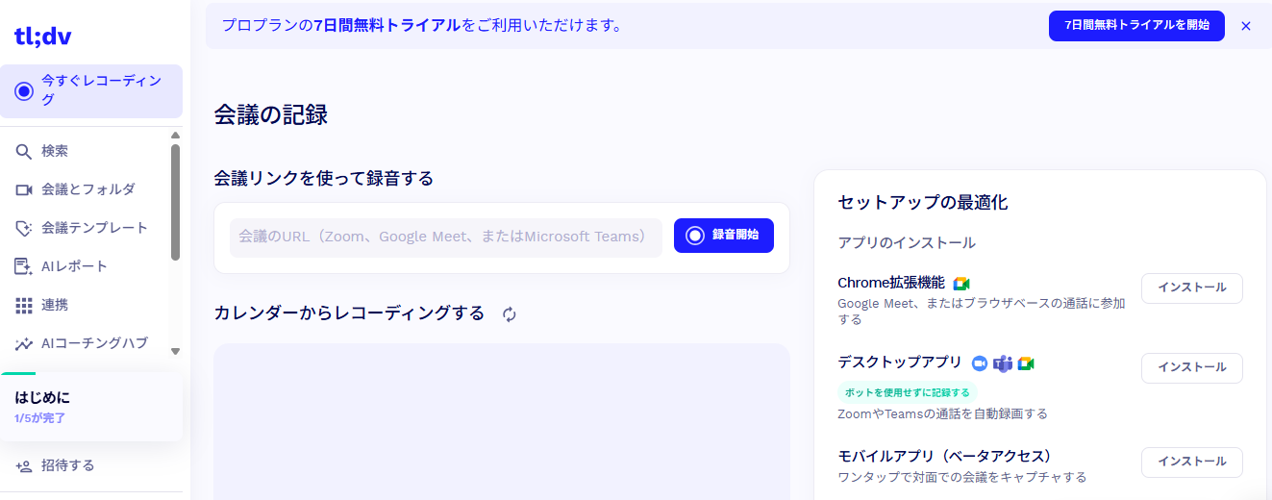Install the Chrome extension

coord(1192,287)
